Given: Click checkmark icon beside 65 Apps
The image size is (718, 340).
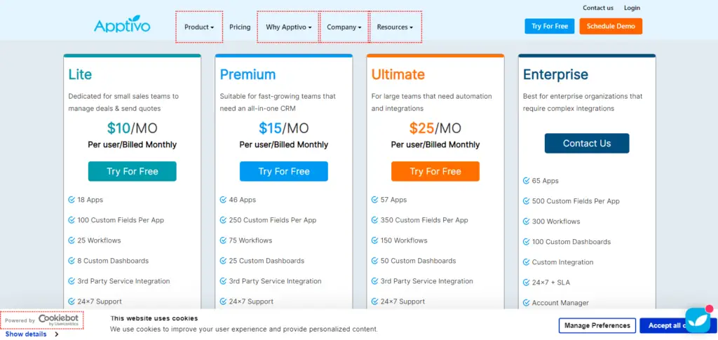Looking at the screenshot, I should coord(526,181).
